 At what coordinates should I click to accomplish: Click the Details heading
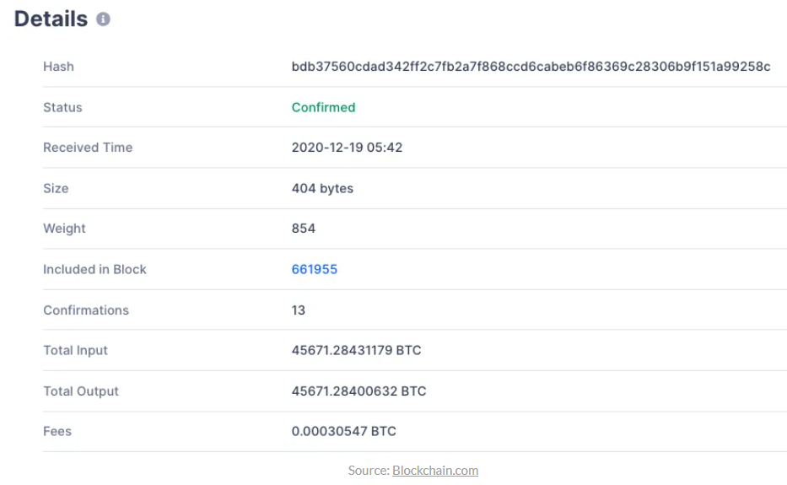[x=51, y=19]
